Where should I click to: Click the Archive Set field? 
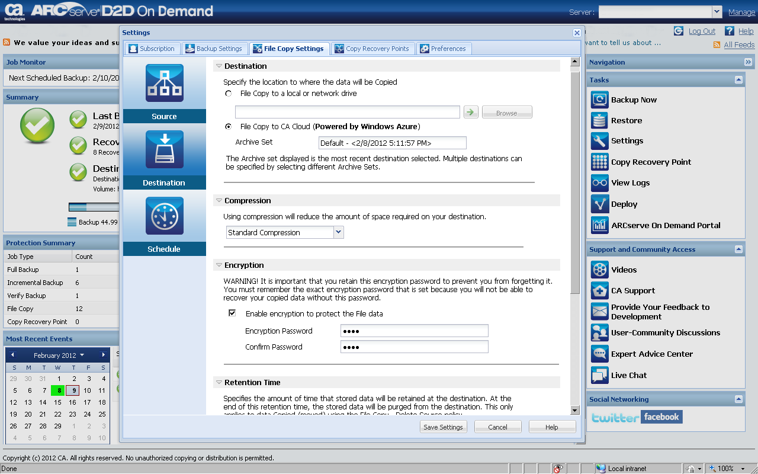pos(393,143)
